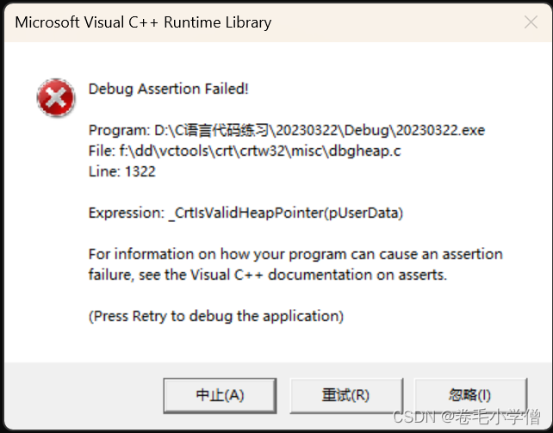Click the red error X icon

(56, 97)
